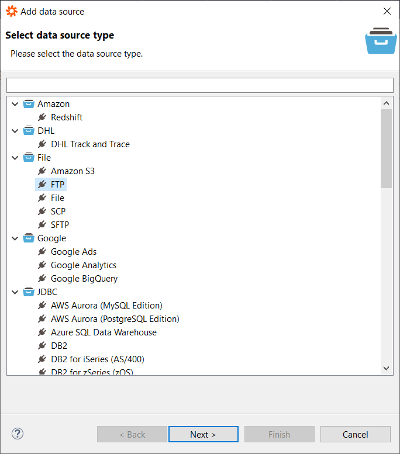Click the DHL category folder icon
Viewport: 400px width, 454px height.
point(29,130)
